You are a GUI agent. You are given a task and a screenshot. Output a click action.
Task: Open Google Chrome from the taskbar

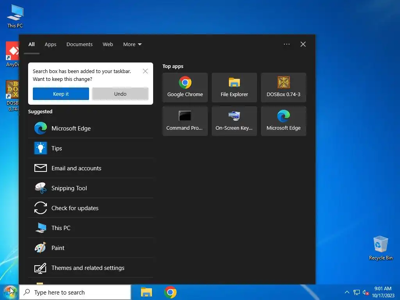170,292
